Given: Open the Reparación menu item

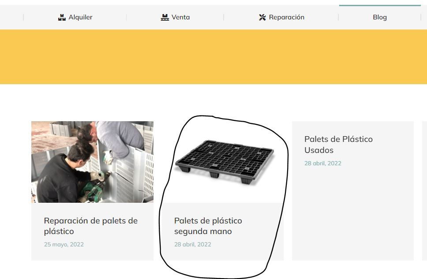Looking at the screenshot, I should coord(281,18).
